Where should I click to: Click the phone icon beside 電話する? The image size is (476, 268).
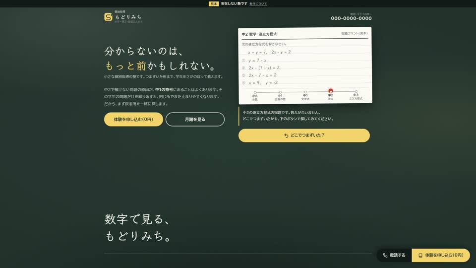tap(385, 255)
